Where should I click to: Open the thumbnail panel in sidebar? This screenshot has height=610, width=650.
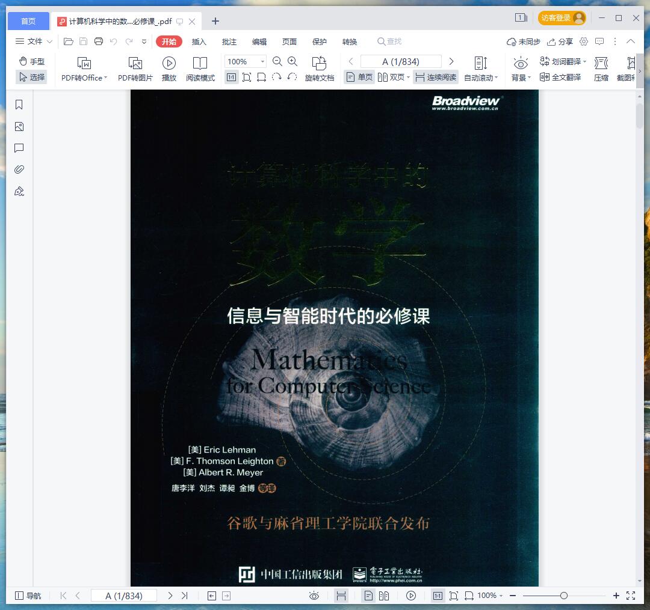[x=19, y=127]
